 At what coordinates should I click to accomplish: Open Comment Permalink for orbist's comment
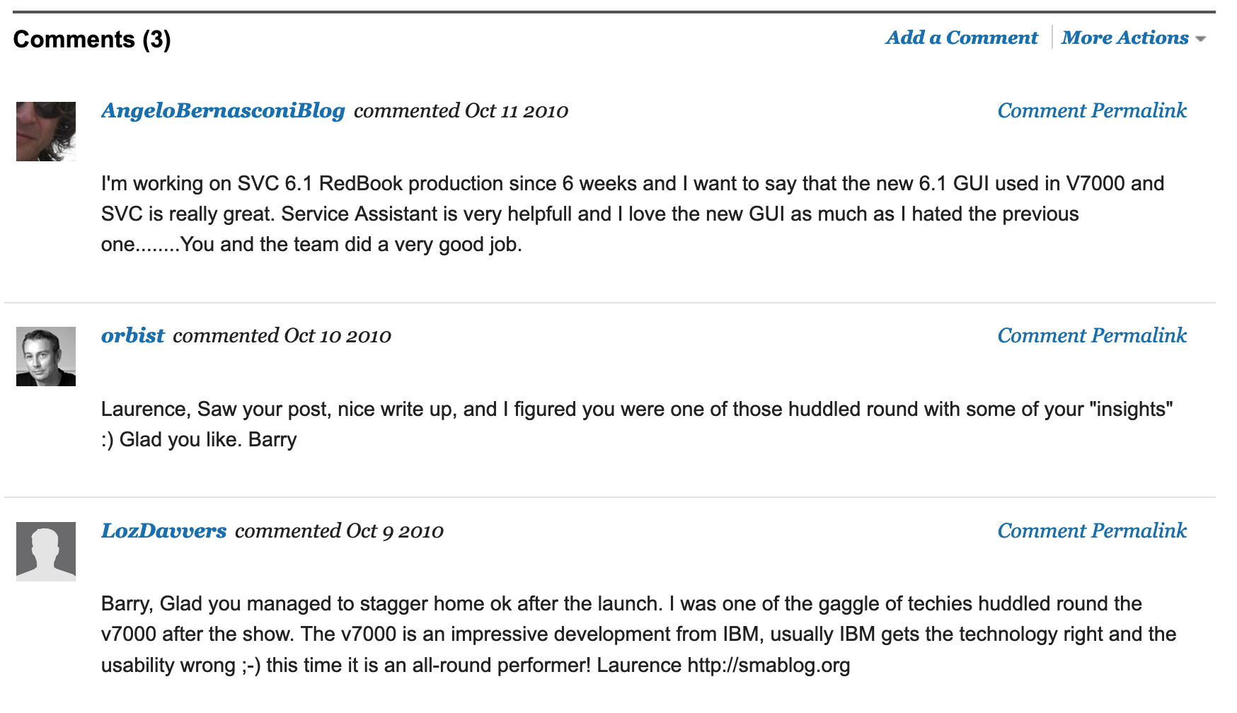coord(1091,336)
